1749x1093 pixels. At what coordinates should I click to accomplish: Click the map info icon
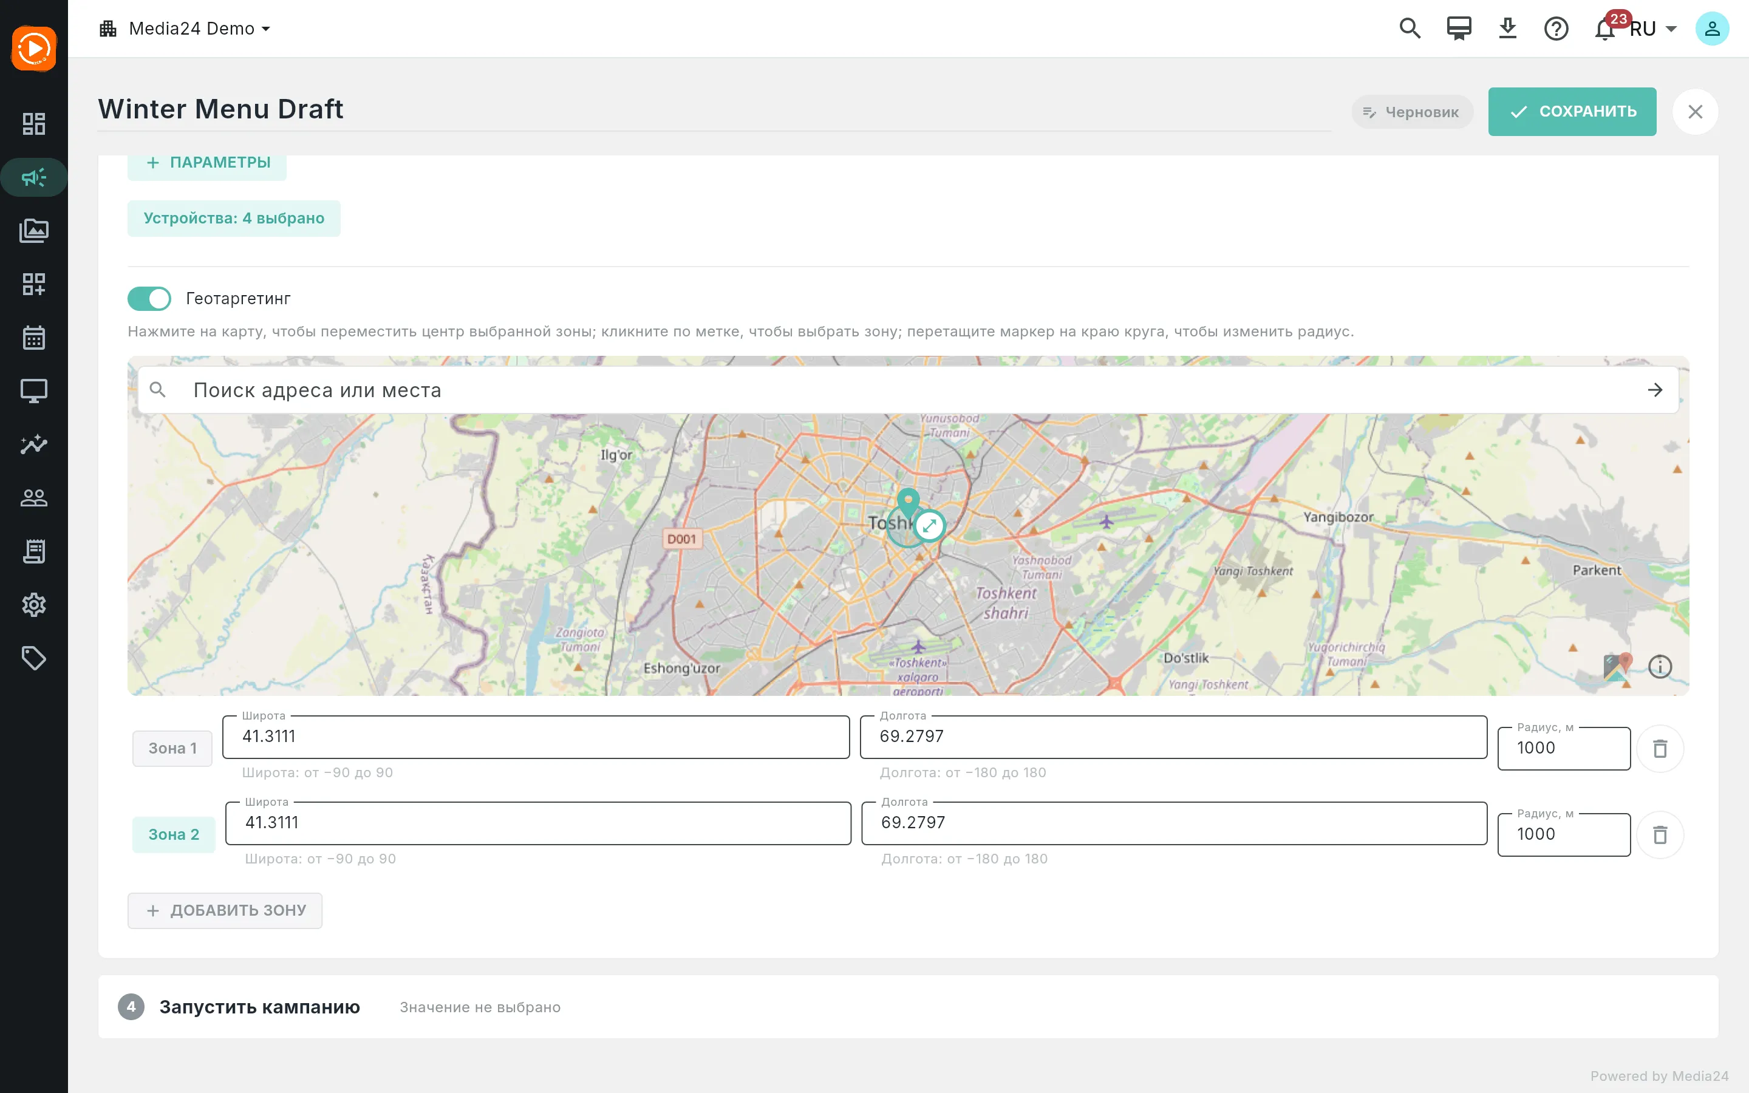pyautogui.click(x=1660, y=667)
